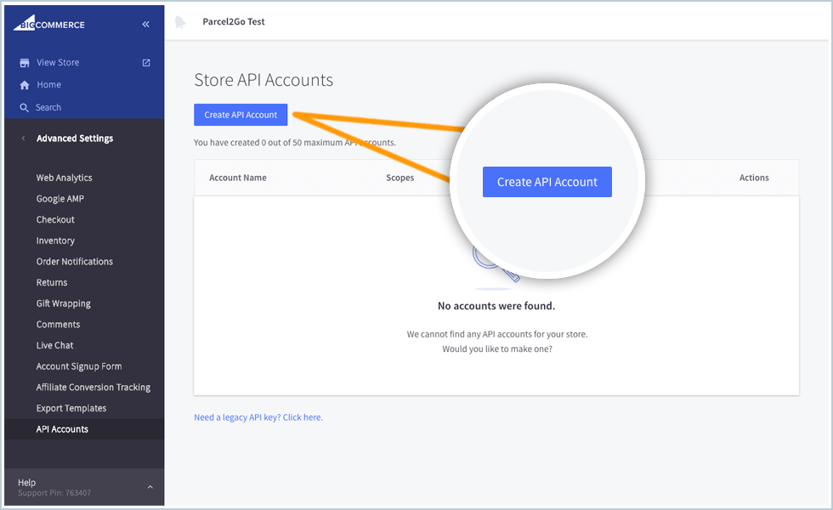Open Web Analytics settings
This screenshot has width=833, height=510.
[63, 177]
